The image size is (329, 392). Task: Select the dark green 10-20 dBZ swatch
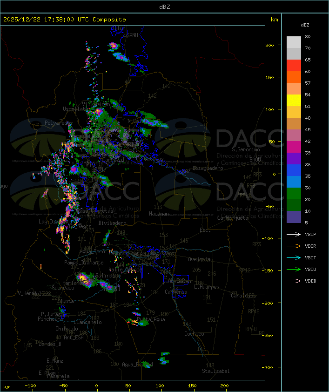[x=294, y=205]
